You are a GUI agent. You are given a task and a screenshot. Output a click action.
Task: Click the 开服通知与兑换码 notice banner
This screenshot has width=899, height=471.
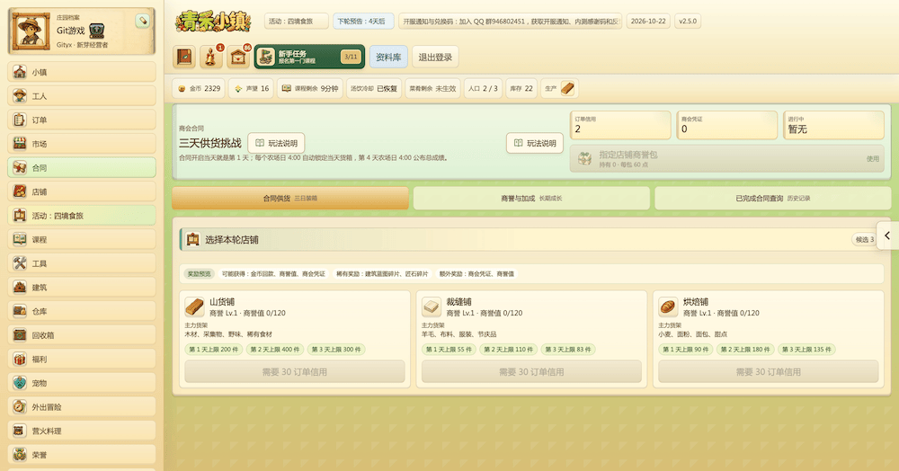point(511,22)
